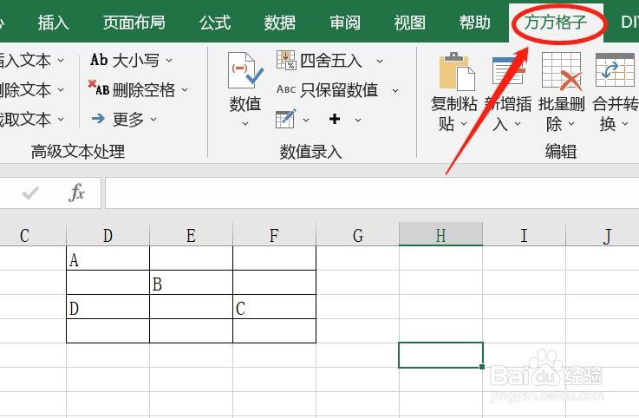Click the Ab 大小写 case button
The height and width of the screenshot is (418, 639).
(125, 61)
